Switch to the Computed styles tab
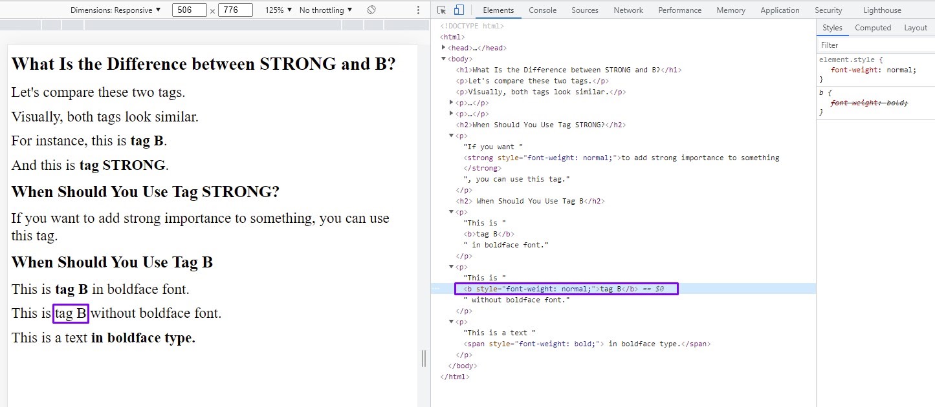 click(x=873, y=28)
